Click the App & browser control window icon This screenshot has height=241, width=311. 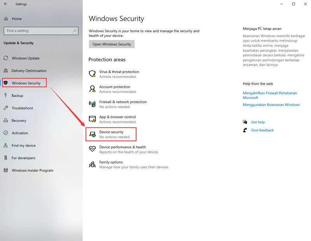tap(92, 119)
